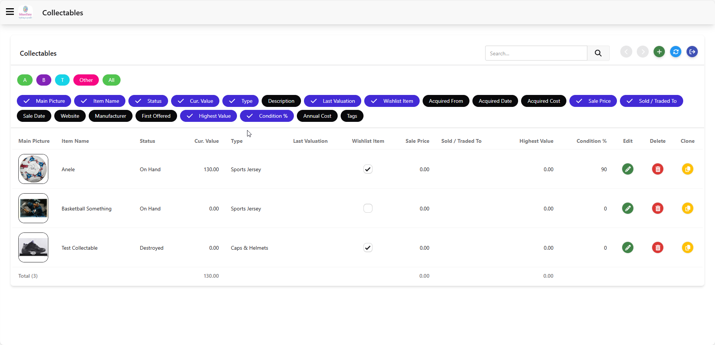Uncheck Wishlist Item for Test Collectable

[368, 247]
